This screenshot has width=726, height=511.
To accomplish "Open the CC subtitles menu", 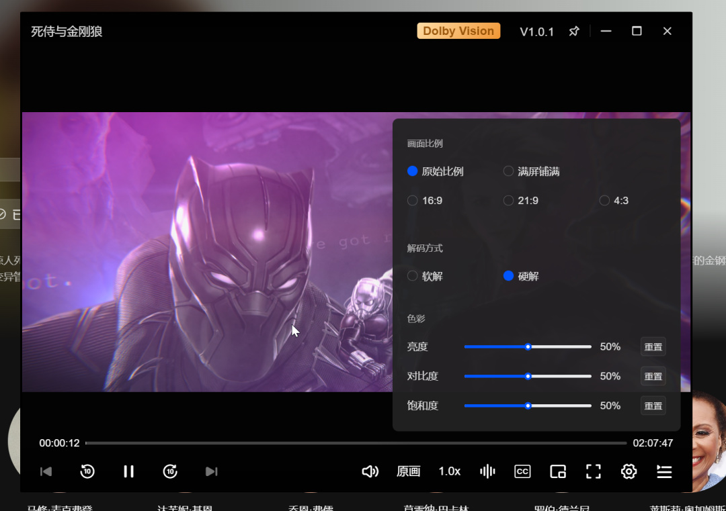I will 522,471.
